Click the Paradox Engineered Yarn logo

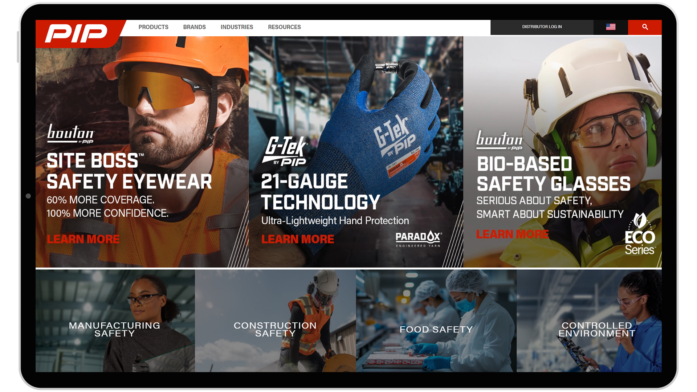[x=419, y=240]
